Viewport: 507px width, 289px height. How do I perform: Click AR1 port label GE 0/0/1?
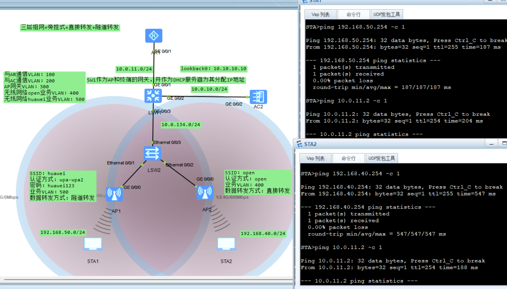[162, 51]
